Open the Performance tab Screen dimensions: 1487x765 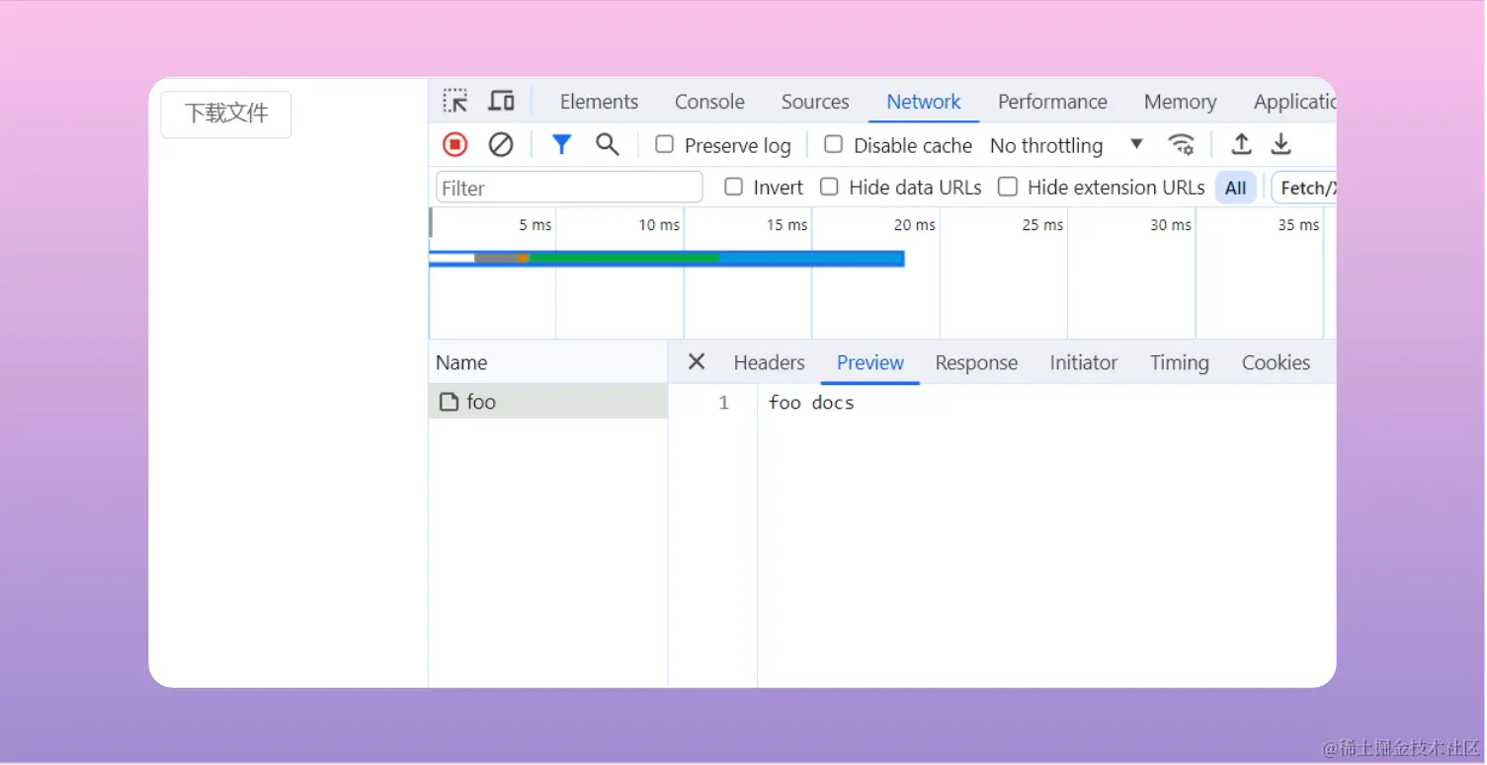click(1052, 102)
